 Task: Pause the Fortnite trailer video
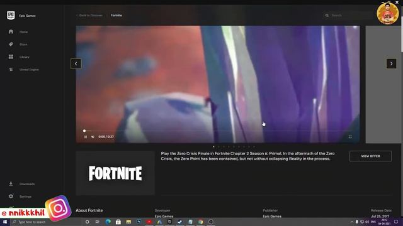[x=86, y=137]
